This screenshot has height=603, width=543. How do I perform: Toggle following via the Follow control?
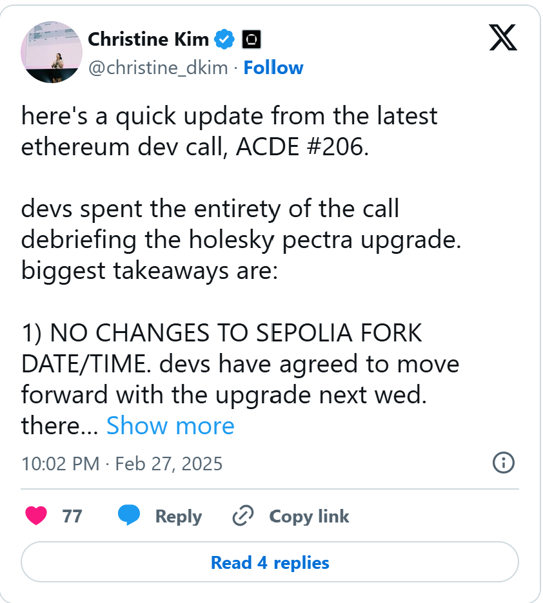coord(273,67)
